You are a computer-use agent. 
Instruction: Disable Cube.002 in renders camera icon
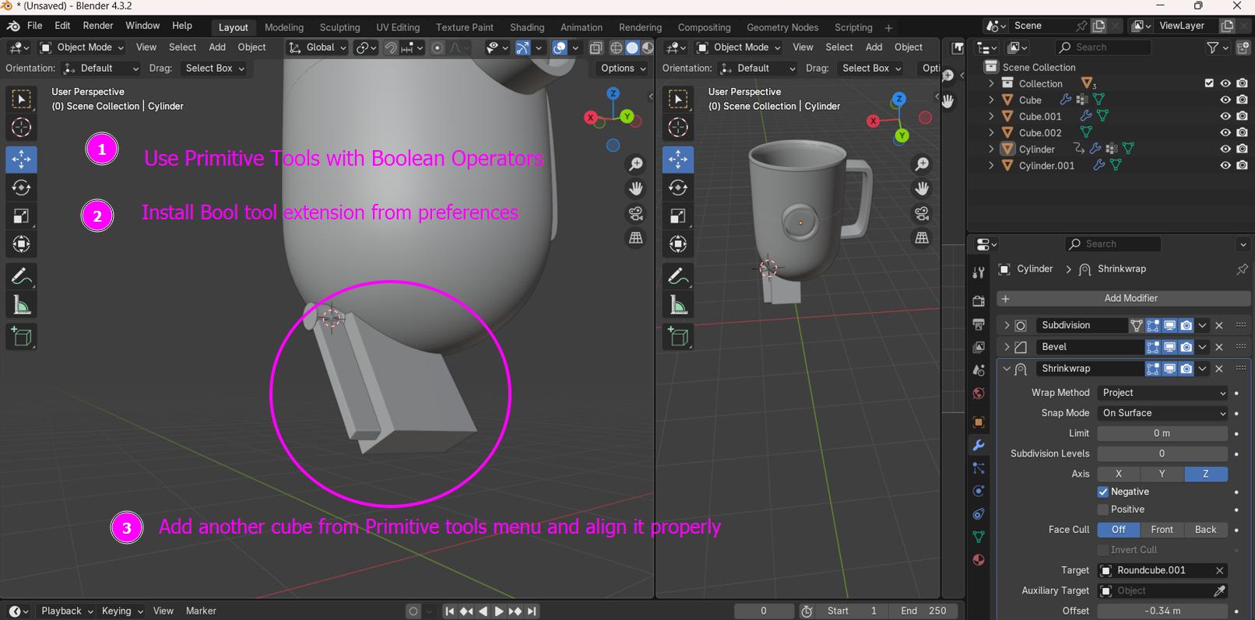[1242, 132]
